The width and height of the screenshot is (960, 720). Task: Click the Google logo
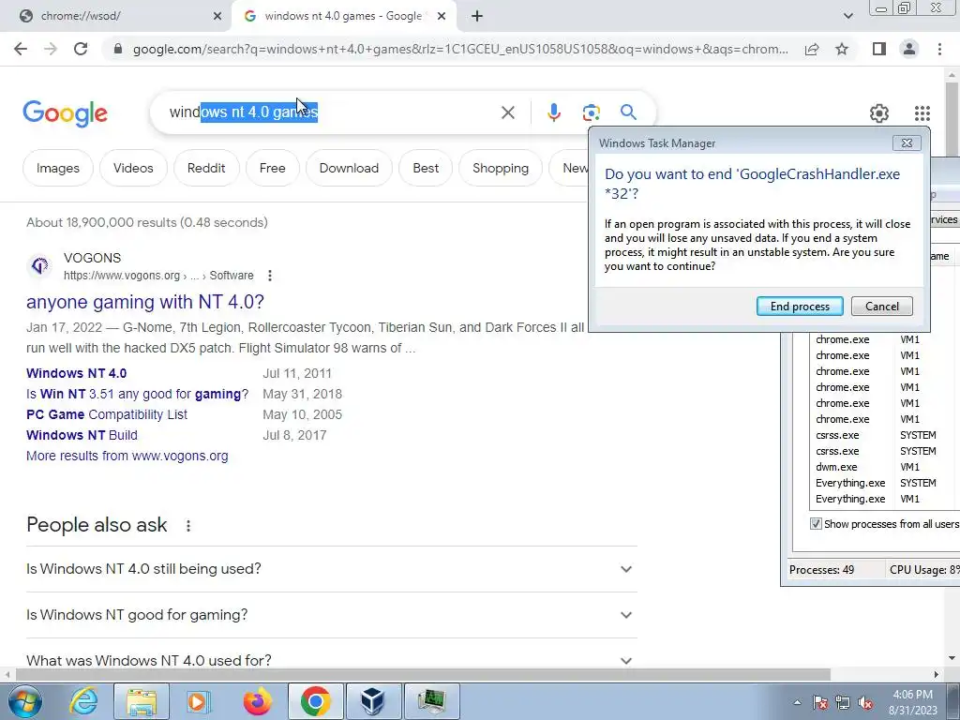65,113
